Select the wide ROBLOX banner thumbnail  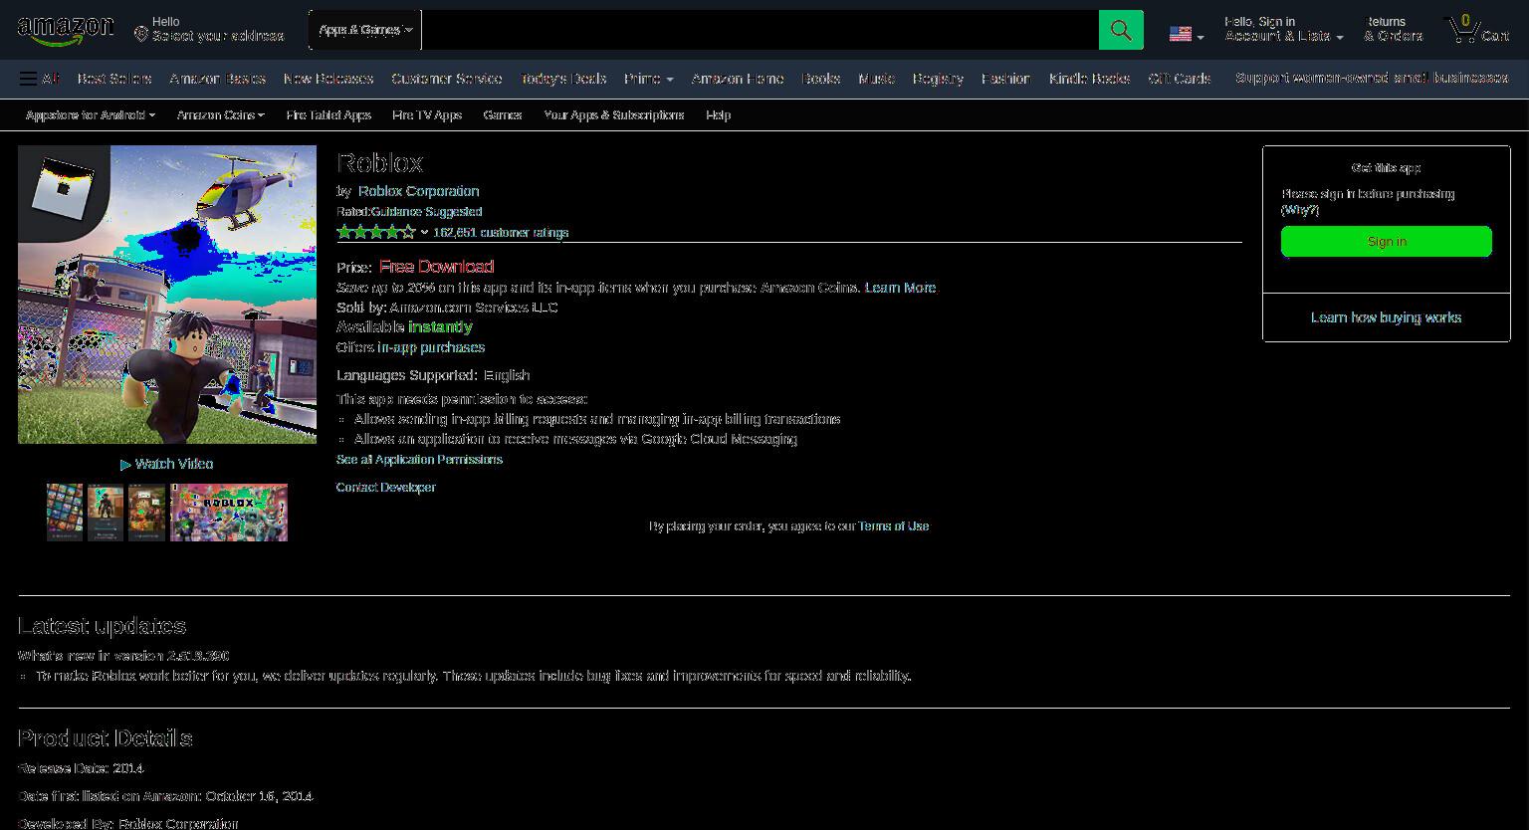229,513
